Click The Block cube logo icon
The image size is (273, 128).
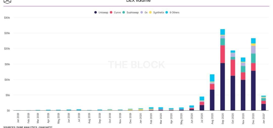8,1
